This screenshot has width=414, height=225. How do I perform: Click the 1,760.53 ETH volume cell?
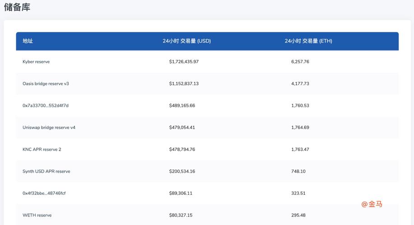[300, 106]
